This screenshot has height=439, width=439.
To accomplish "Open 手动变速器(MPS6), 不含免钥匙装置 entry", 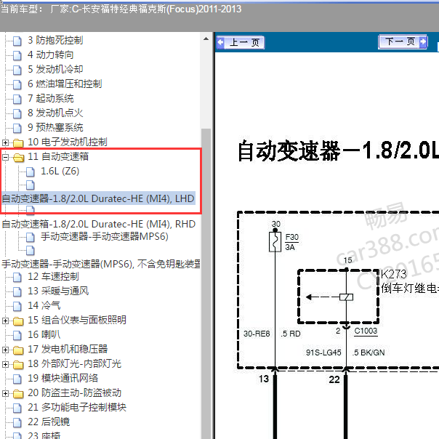I will pos(101,264).
